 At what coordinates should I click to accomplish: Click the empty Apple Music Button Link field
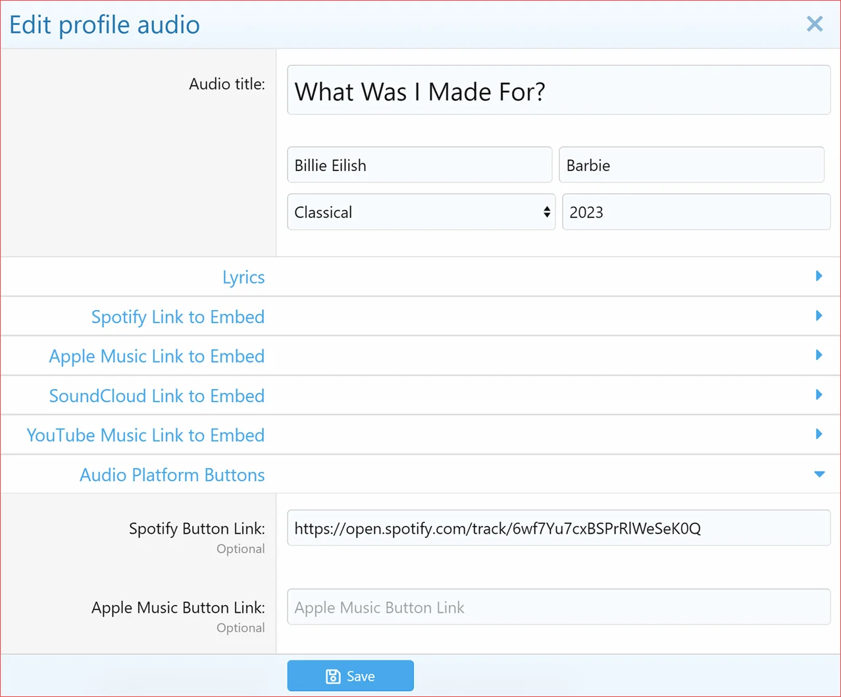(558, 607)
